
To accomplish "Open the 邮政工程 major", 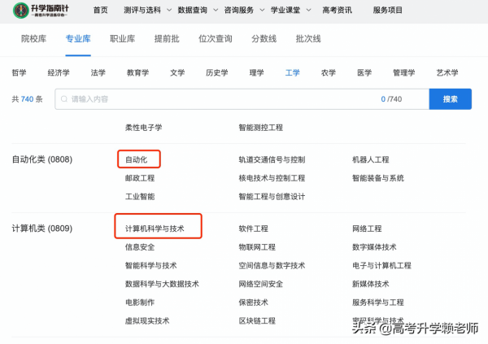I will click(x=140, y=178).
